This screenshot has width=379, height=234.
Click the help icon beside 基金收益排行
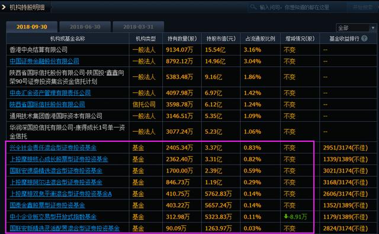[x=365, y=38]
